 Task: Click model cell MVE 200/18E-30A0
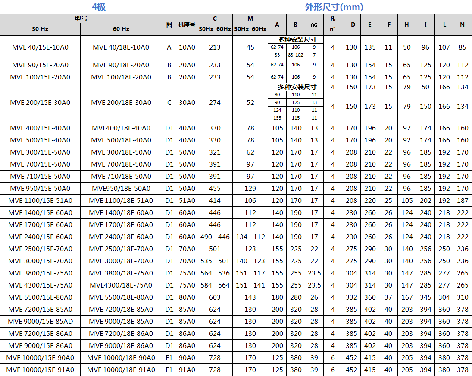[121, 103]
